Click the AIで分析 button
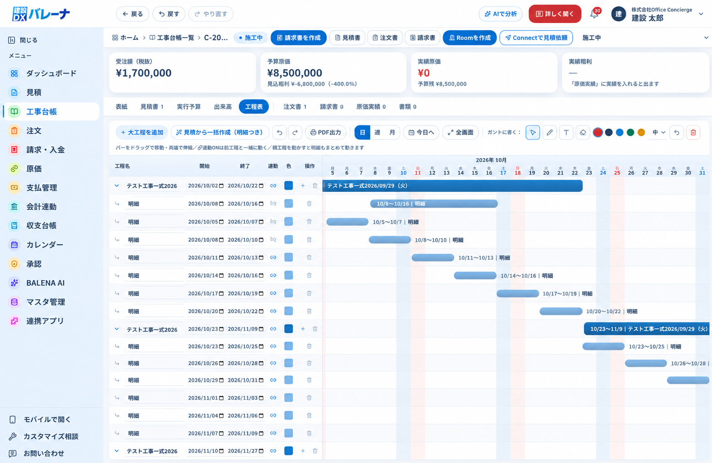Screen dimensions: 712x463 tap(501, 14)
